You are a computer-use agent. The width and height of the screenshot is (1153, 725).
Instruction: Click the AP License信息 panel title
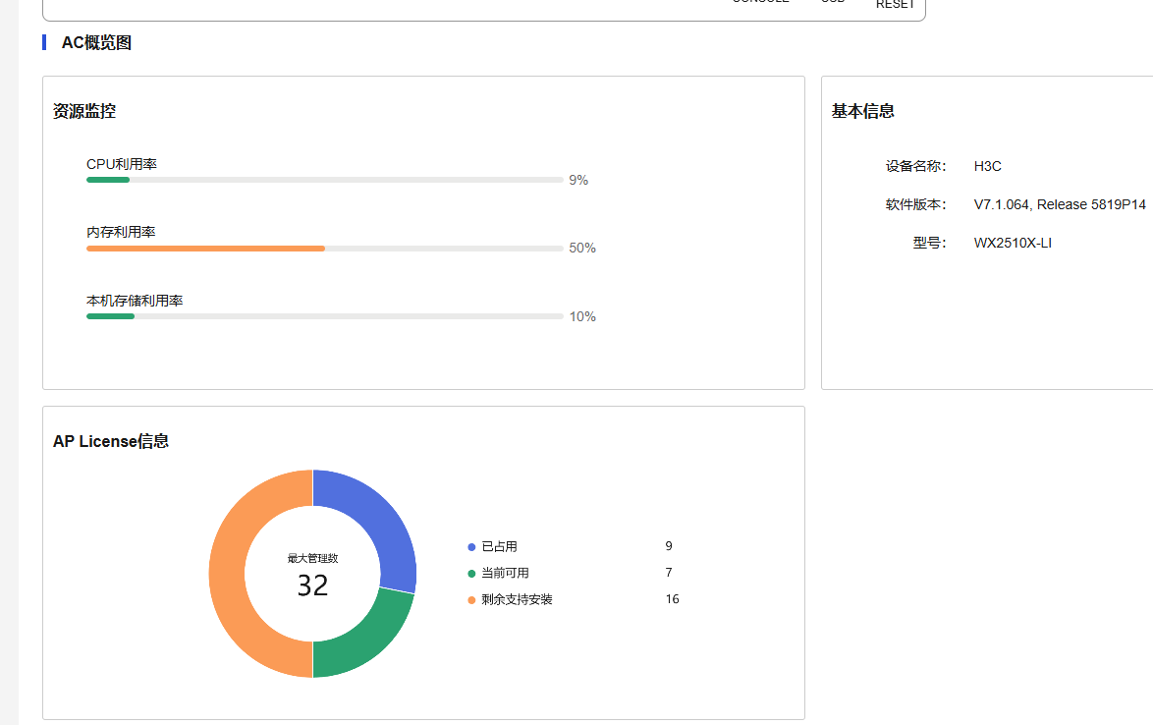111,441
